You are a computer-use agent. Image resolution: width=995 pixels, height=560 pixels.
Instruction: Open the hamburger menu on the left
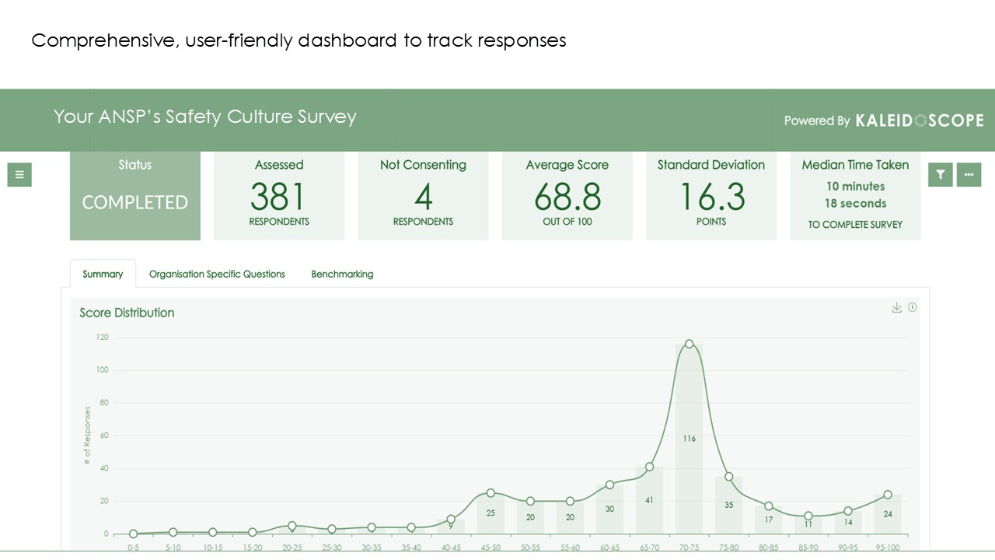click(19, 175)
